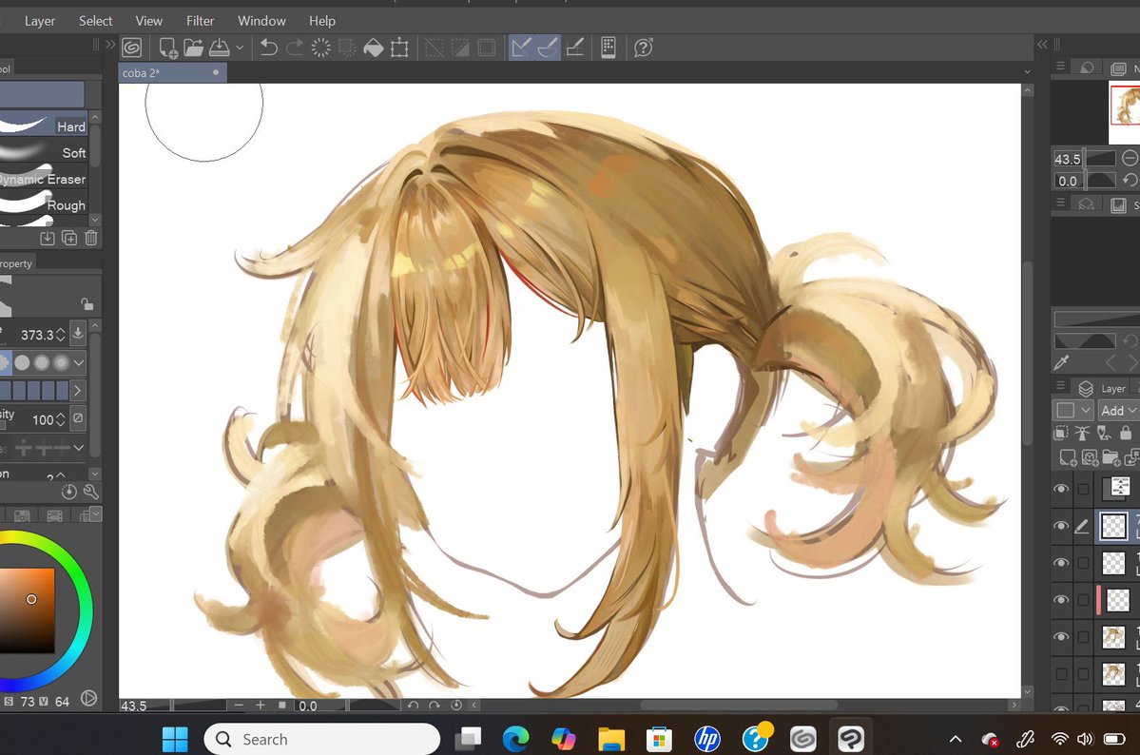
Task: Duplicate the sub tool with the copy icon
Action: (69, 238)
